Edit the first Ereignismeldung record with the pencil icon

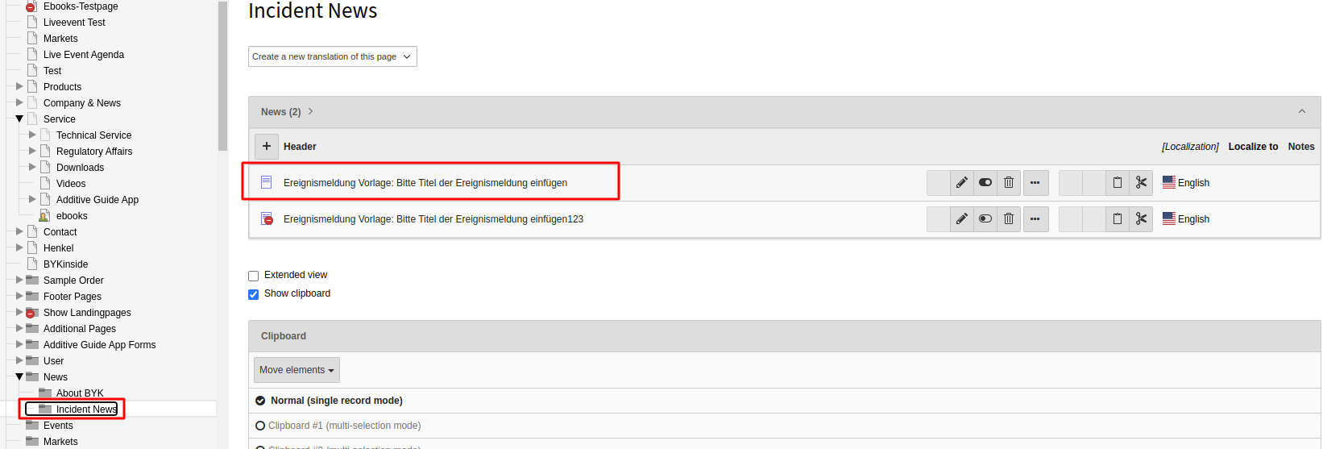[x=962, y=183]
